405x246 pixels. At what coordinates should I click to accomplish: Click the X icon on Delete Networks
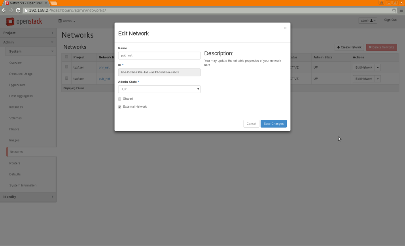tap(371, 47)
